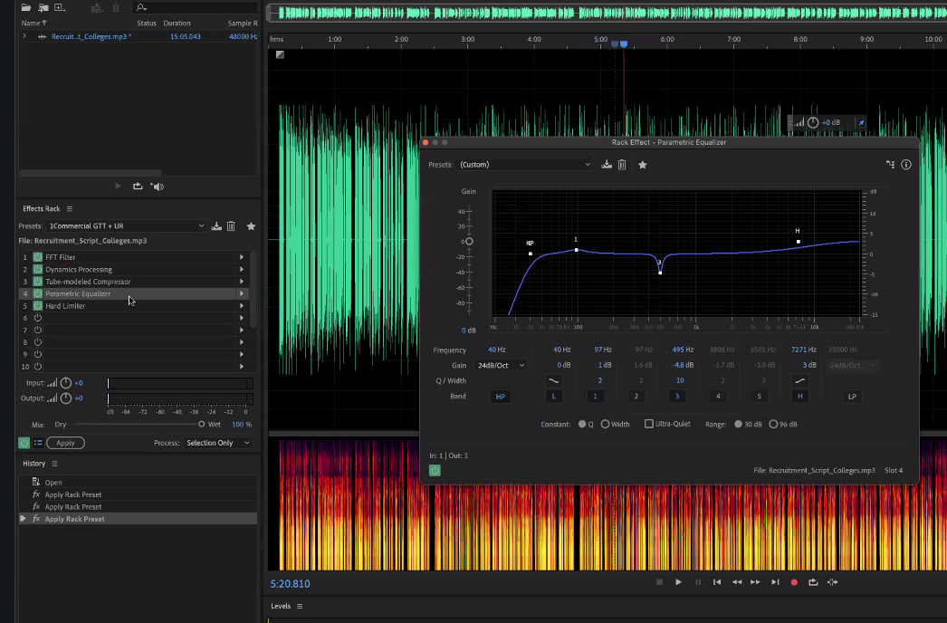This screenshot has width=947, height=623.
Task: Select the Open entry in History
Action: (x=53, y=483)
